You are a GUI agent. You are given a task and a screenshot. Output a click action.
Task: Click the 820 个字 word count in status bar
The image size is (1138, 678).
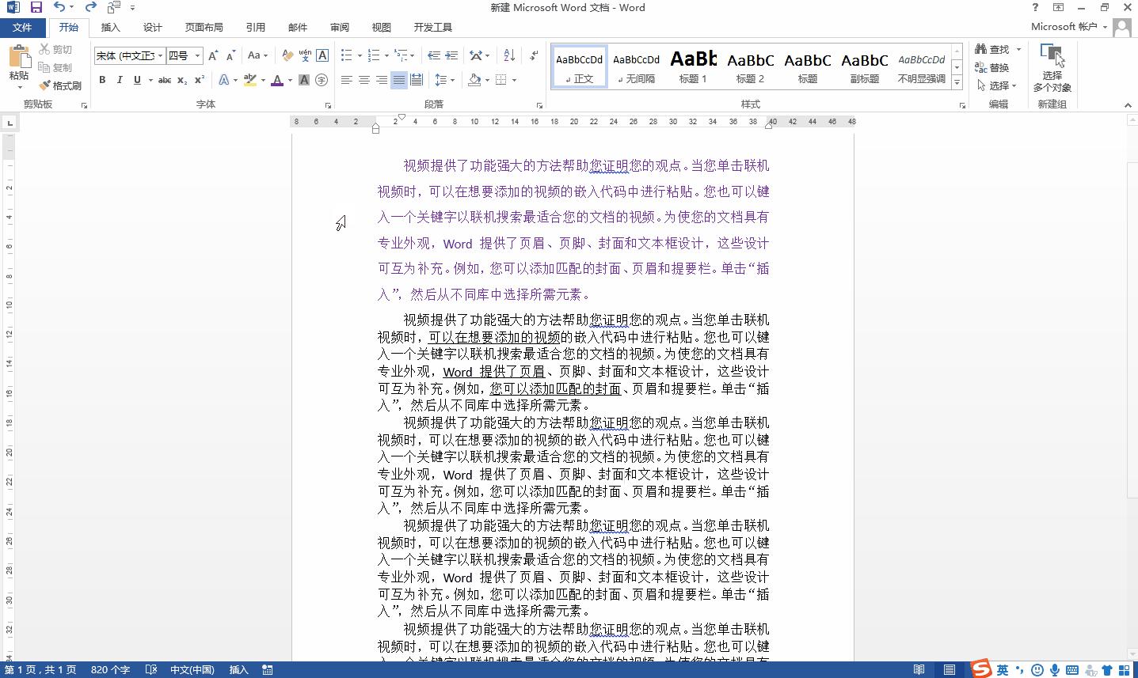[110, 670]
